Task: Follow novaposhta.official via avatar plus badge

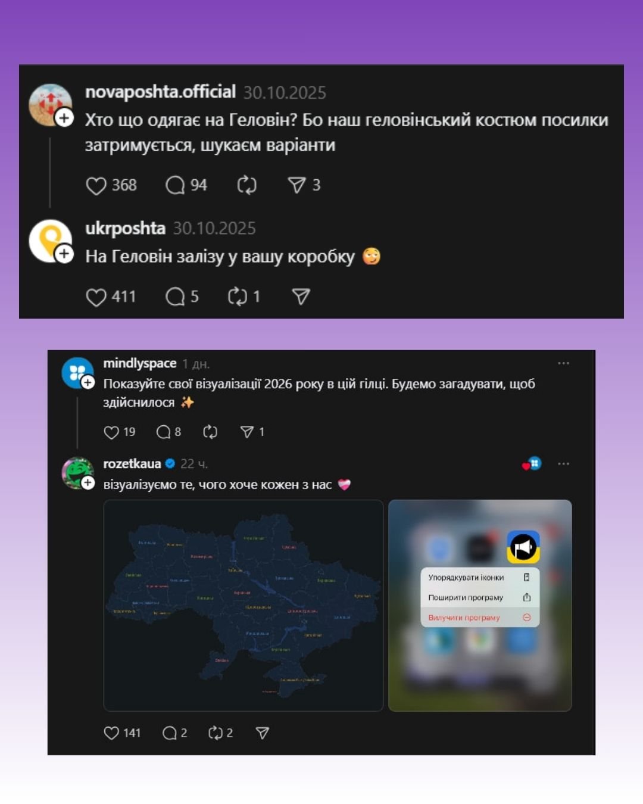Action: coord(64,118)
